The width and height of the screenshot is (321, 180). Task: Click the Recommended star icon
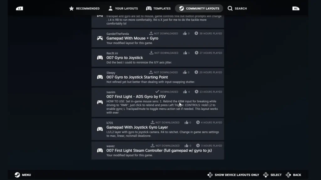coord(71,8)
